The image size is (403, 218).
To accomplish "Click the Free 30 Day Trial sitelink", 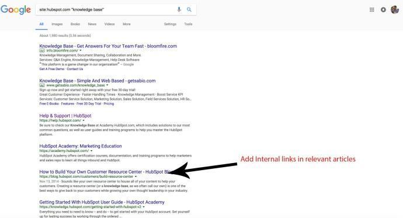I will (x=89, y=103).
